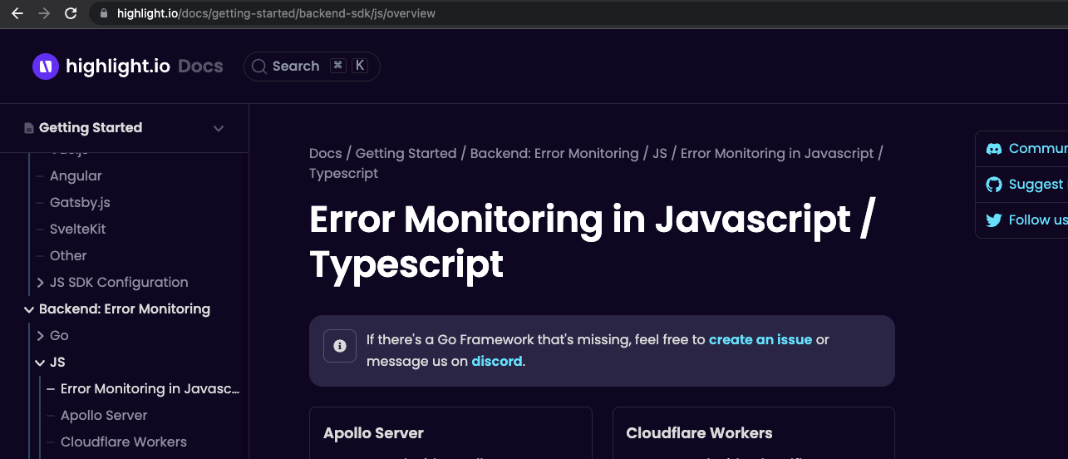Open the SvelteKit sidebar page
This screenshot has width=1068, height=459.
[x=78, y=229]
